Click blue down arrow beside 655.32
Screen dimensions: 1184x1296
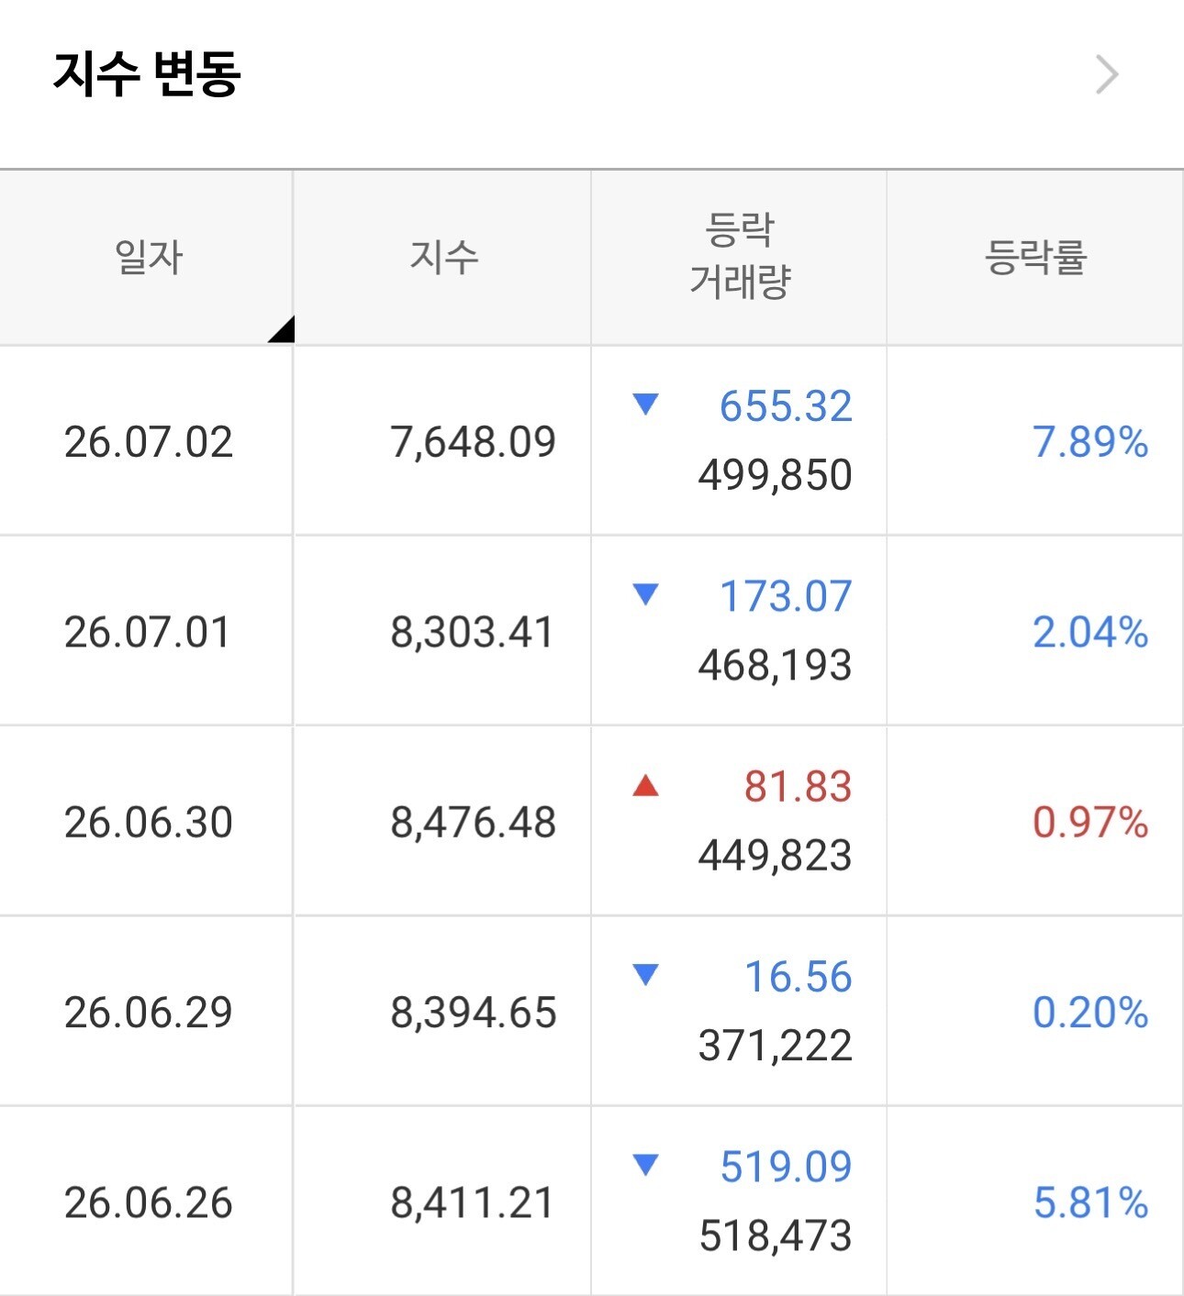646,404
